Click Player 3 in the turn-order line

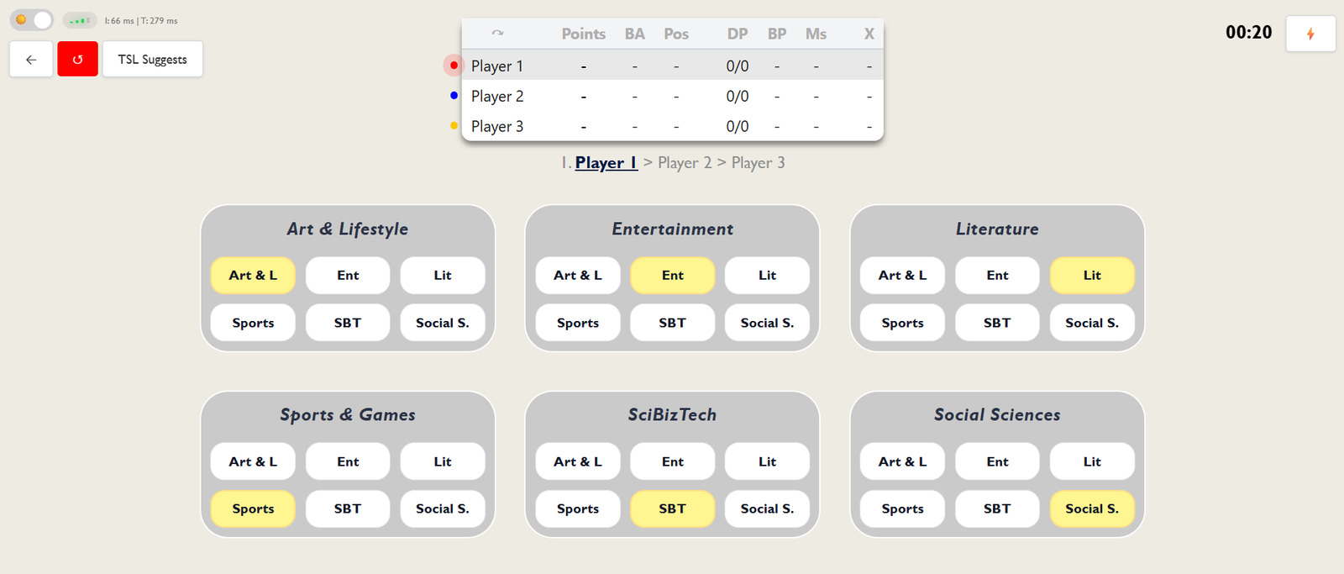(x=759, y=163)
